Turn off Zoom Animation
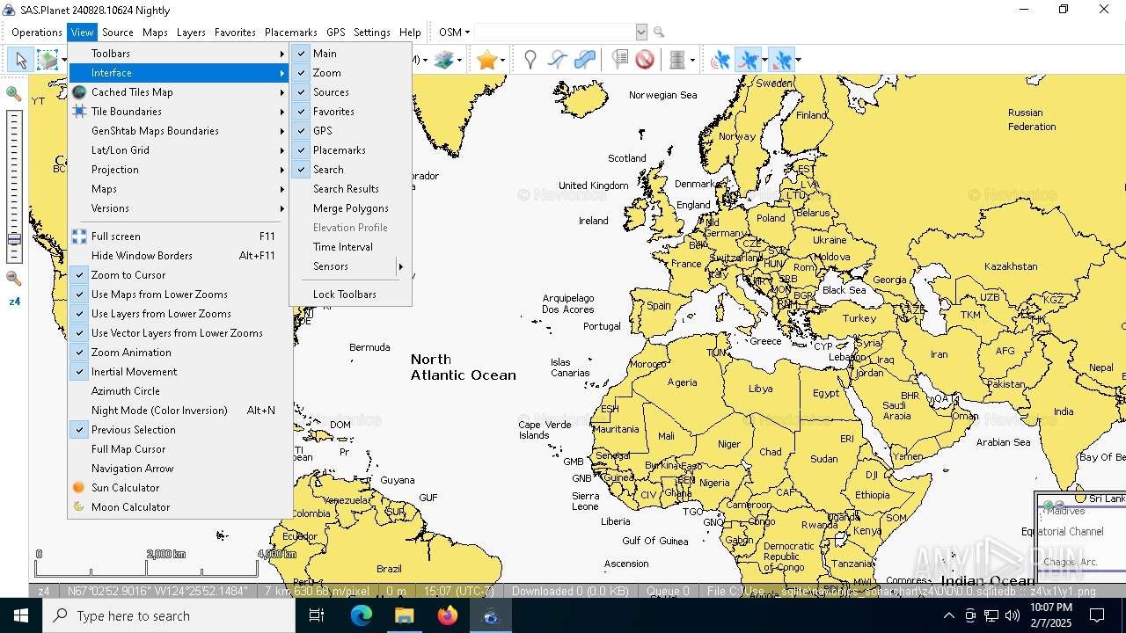1126x633 pixels. [x=179, y=353]
